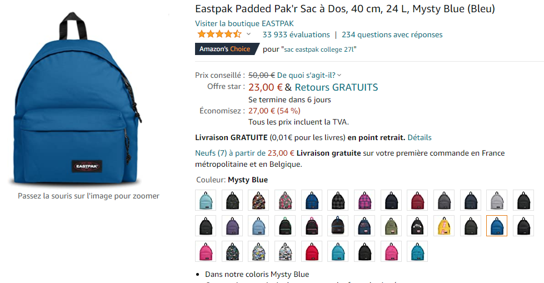Choose the burgundy backpack color swatch

(417, 200)
